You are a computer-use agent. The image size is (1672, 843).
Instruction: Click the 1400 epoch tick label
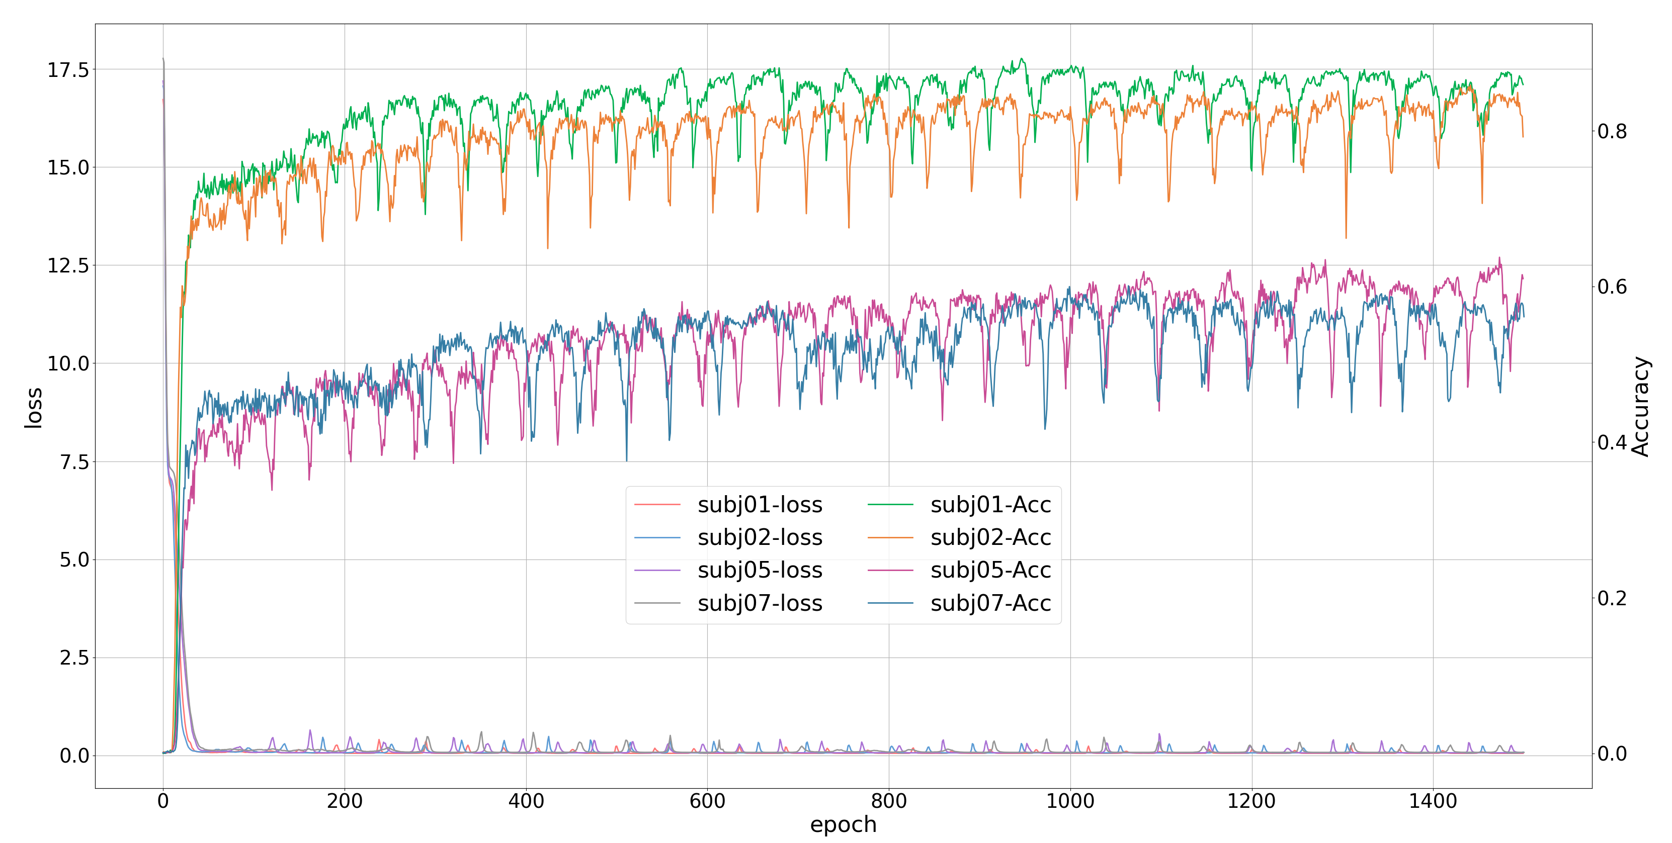[1433, 801]
